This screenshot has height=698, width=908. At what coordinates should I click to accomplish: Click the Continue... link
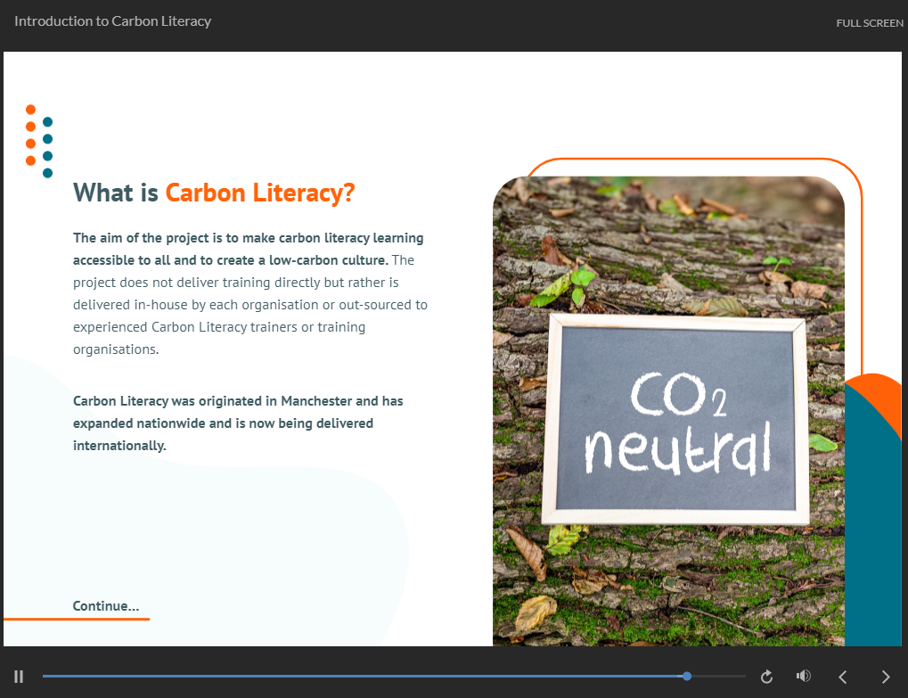coord(106,606)
